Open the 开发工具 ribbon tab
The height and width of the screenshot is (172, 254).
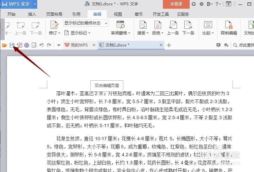161,14
